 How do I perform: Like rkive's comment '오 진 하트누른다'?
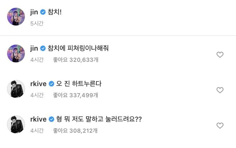tap(220, 90)
